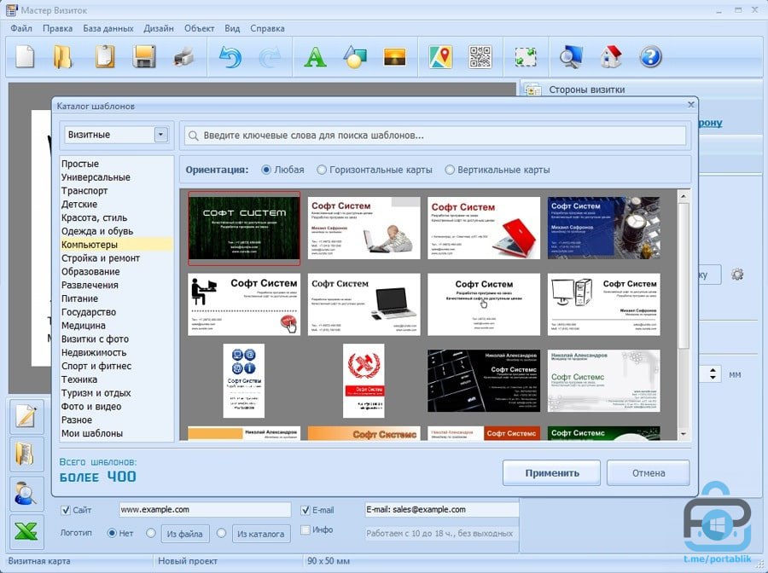Select the Медицина category

coord(84,326)
